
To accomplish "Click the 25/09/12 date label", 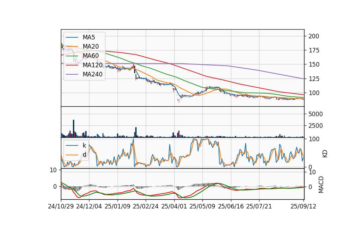I will click(x=303, y=206).
